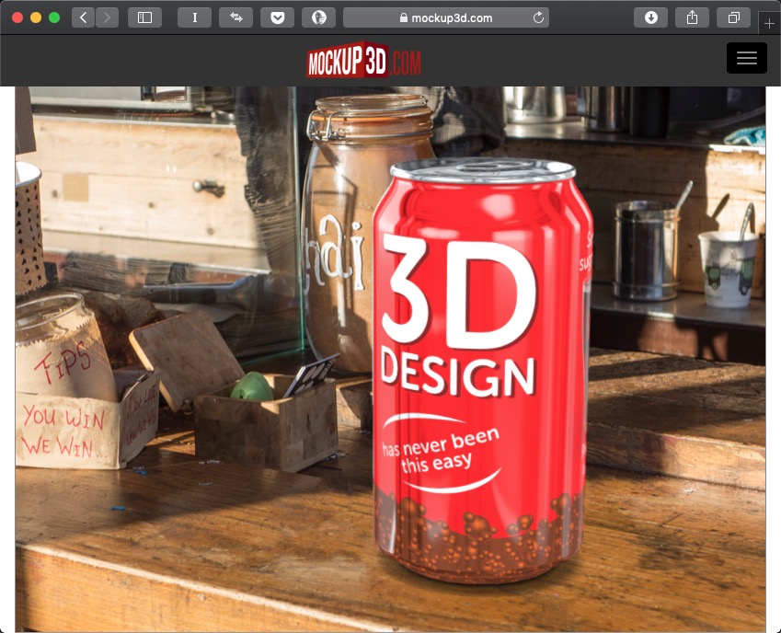This screenshot has width=781, height=633.
Task: Open the "I" extension in the Safari toolbar
Action: 194,16
